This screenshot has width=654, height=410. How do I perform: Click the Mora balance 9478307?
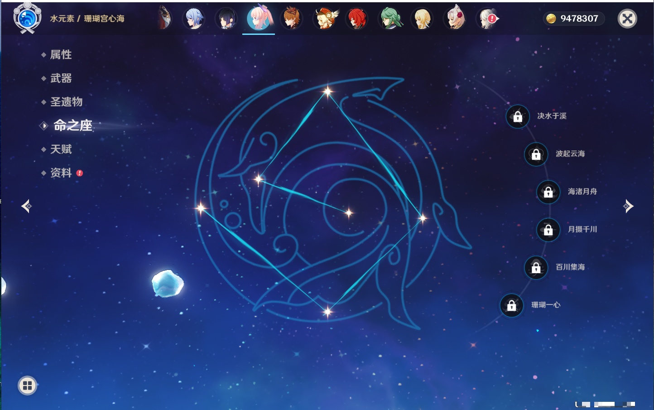coord(579,19)
